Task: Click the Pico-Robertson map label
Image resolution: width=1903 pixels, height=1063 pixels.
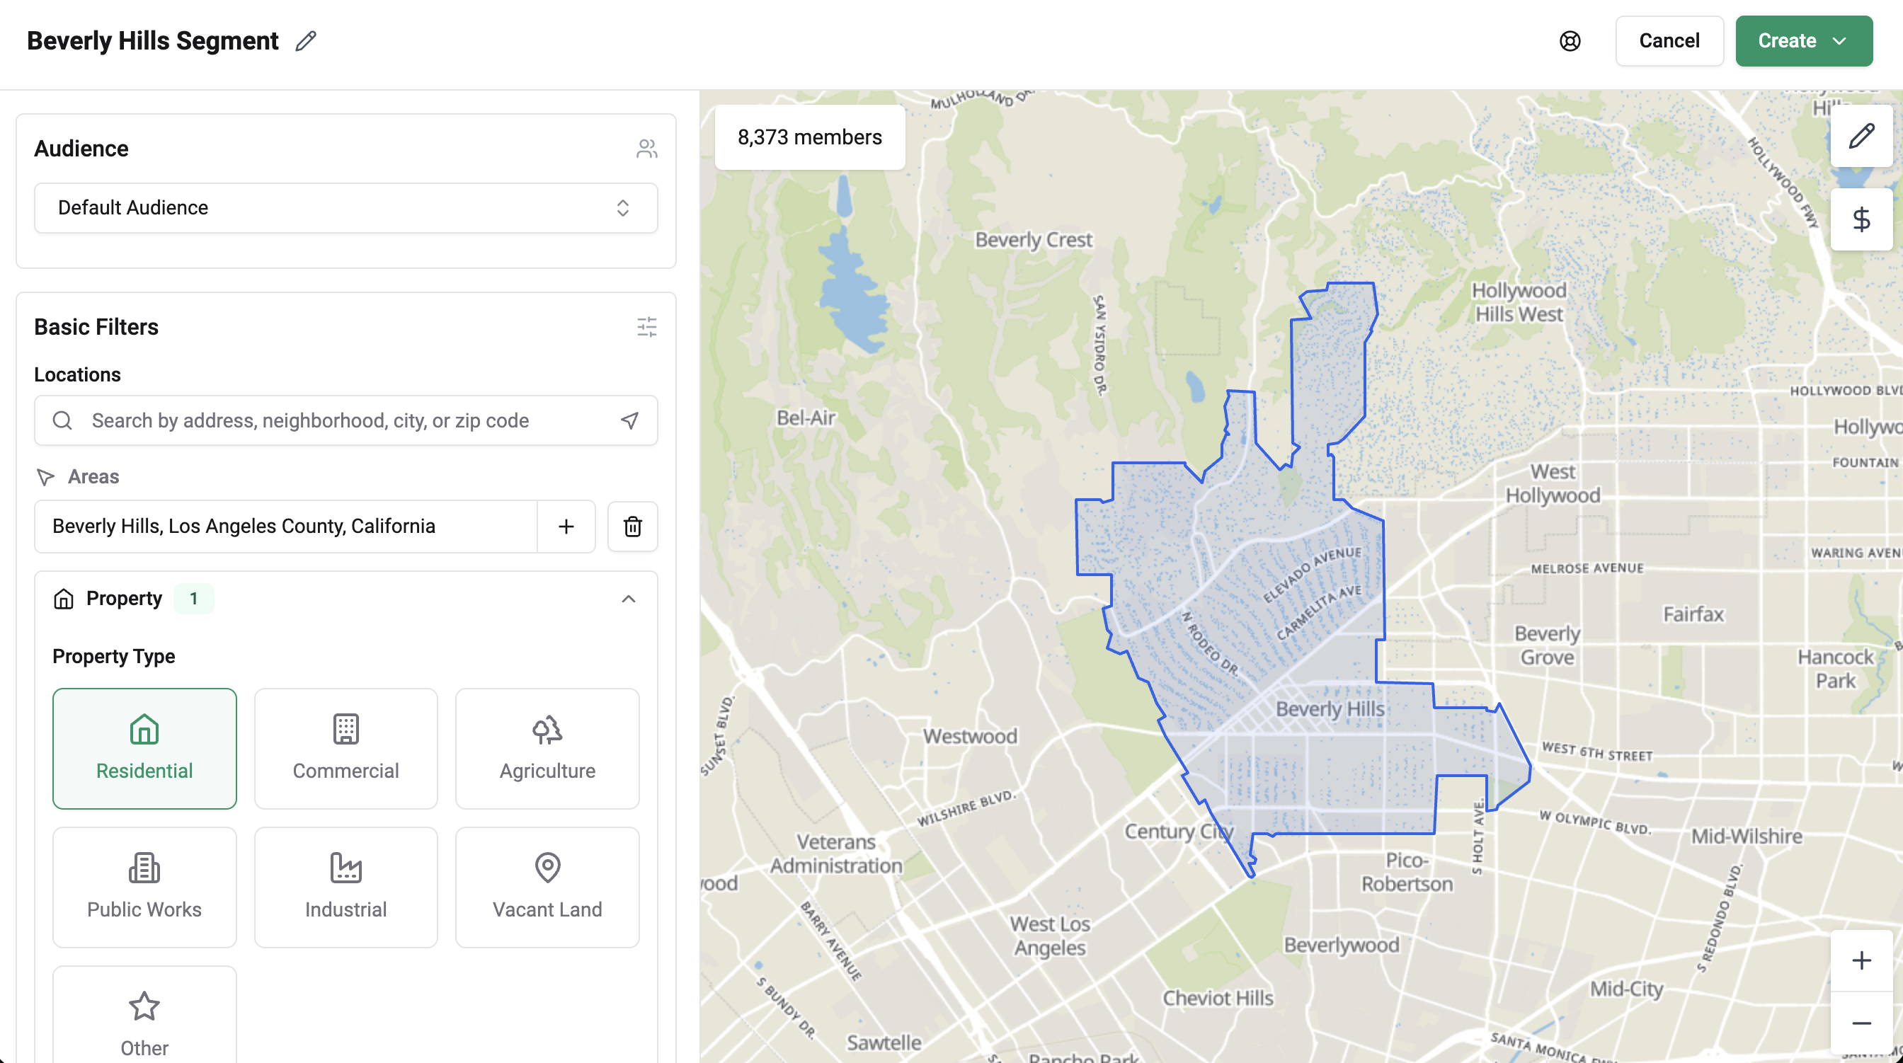Action: click(1407, 872)
